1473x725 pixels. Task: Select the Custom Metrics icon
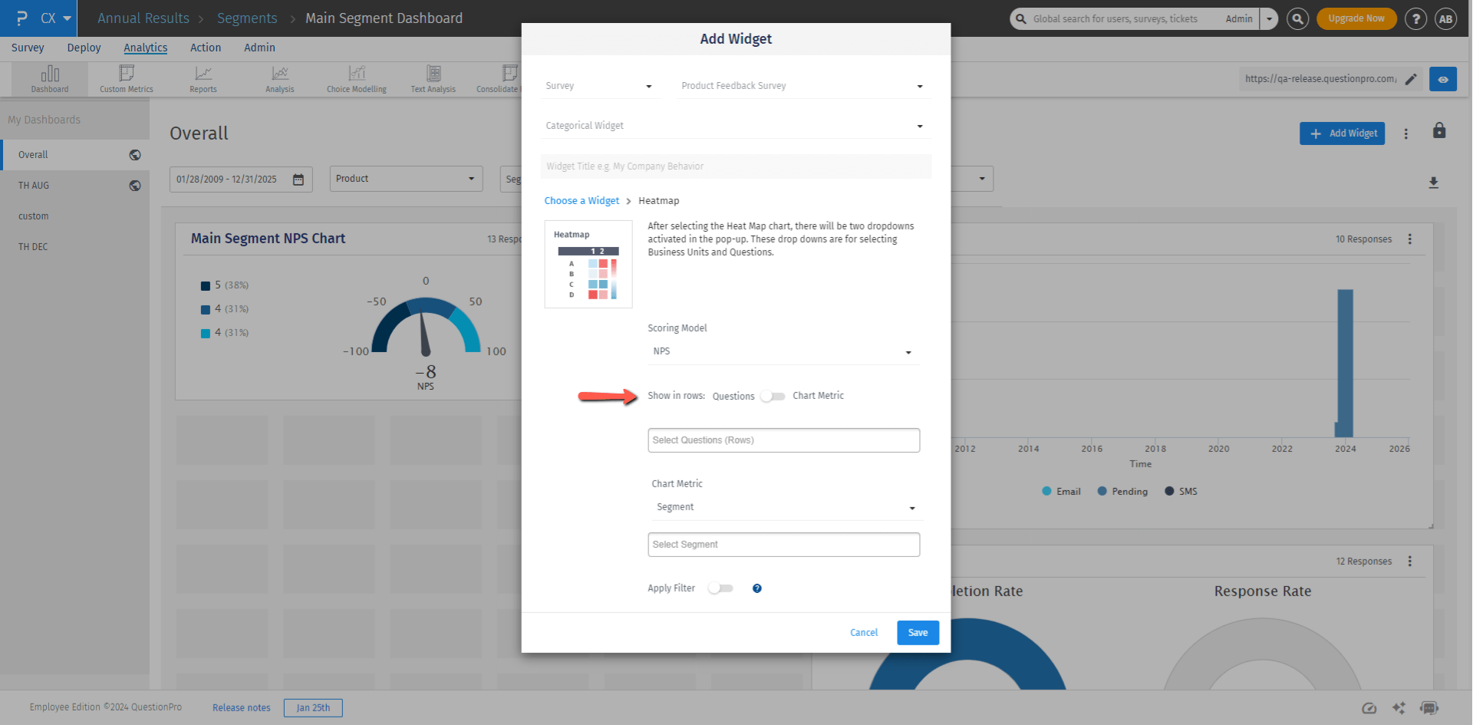click(x=126, y=78)
